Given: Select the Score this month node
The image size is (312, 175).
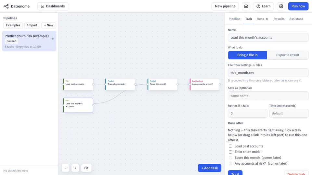Looking at the screenshot, I should [162, 84].
